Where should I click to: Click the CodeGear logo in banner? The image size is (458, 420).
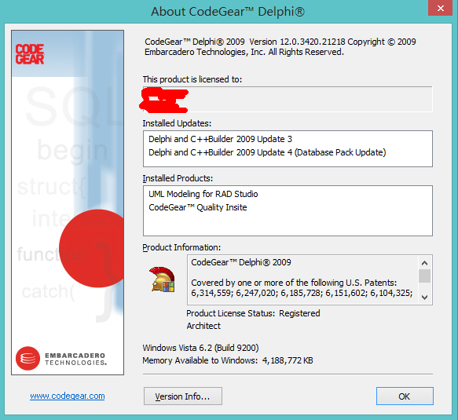coord(30,54)
